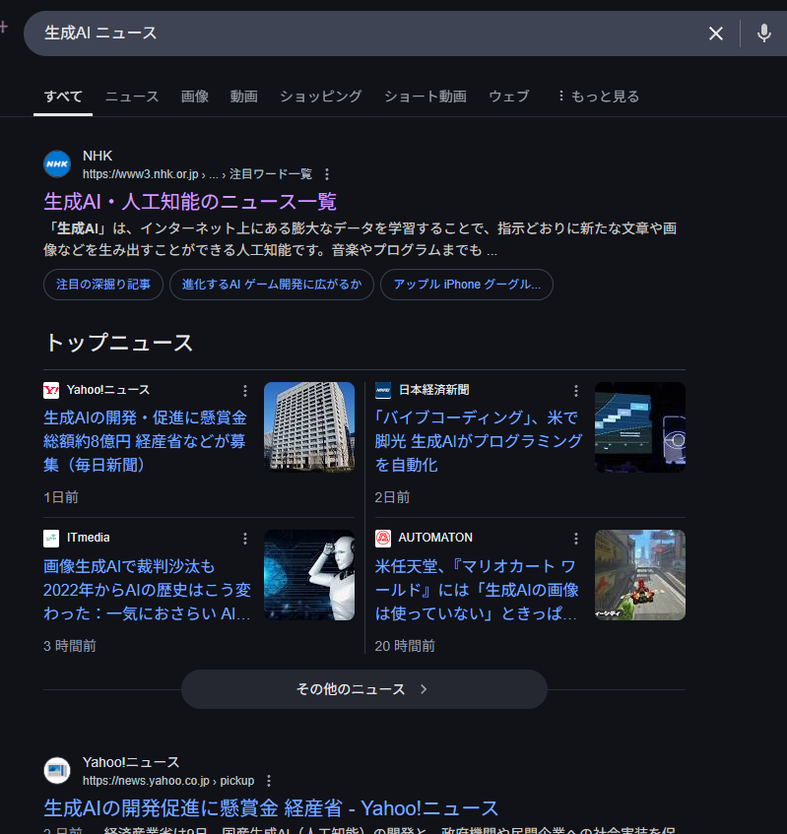
Task: Click the Yahoo!ニュース pickup result favicon
Action: tap(57, 770)
